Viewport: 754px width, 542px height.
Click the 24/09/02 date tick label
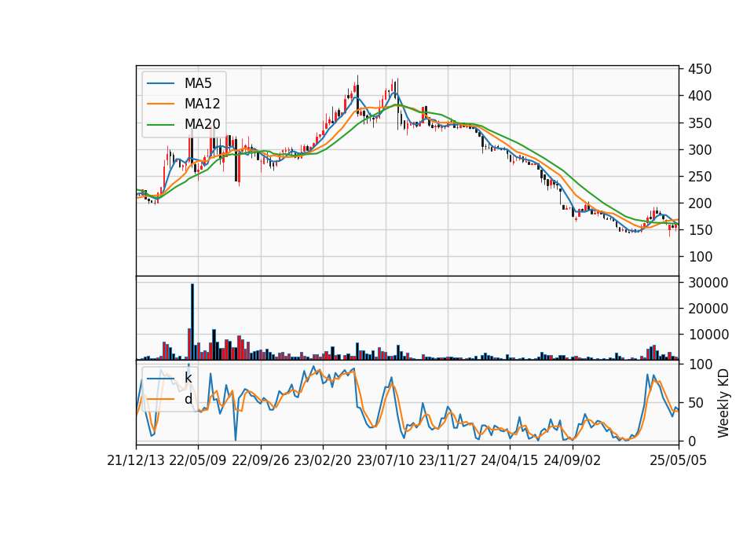tap(573, 461)
